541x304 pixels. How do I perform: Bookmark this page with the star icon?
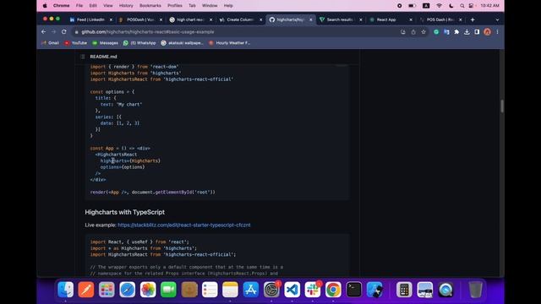tap(424, 32)
